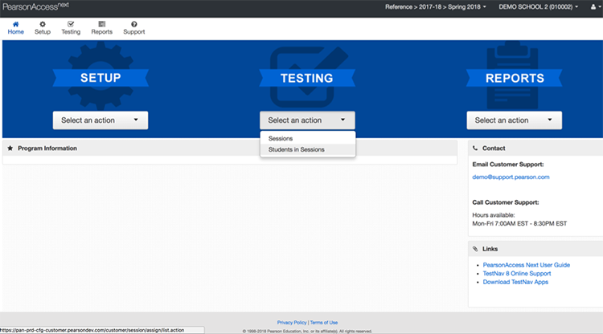This screenshot has height=334, width=603.
Task: Expand the Setup Select an action dropdown
Action: click(100, 120)
